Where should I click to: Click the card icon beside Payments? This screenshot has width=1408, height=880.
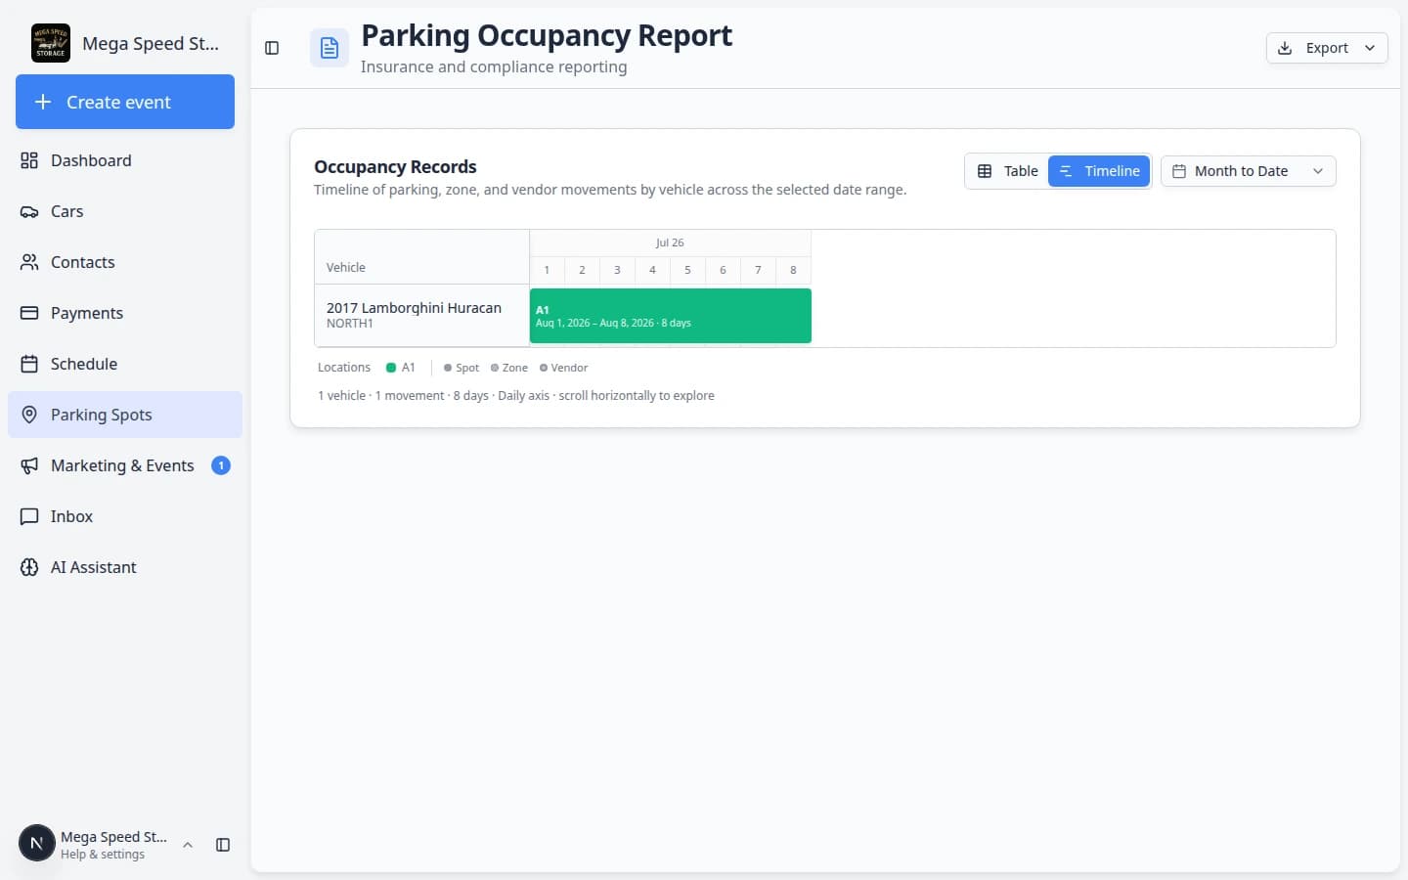click(29, 313)
